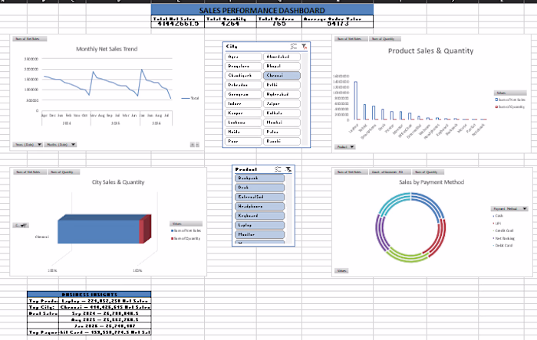The height and width of the screenshot is (340, 537).
Task: Click UPI legend entry in payment chart
Action: tap(497, 224)
